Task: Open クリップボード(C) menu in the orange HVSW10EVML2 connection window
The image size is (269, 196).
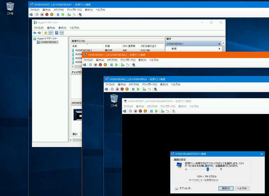Action: 128,60
